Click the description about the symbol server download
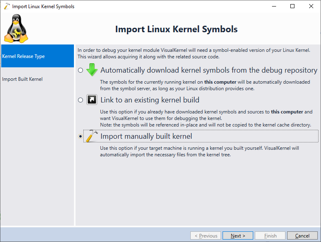Image resolution: width=321 pixels, height=242 pixels. 205,85
